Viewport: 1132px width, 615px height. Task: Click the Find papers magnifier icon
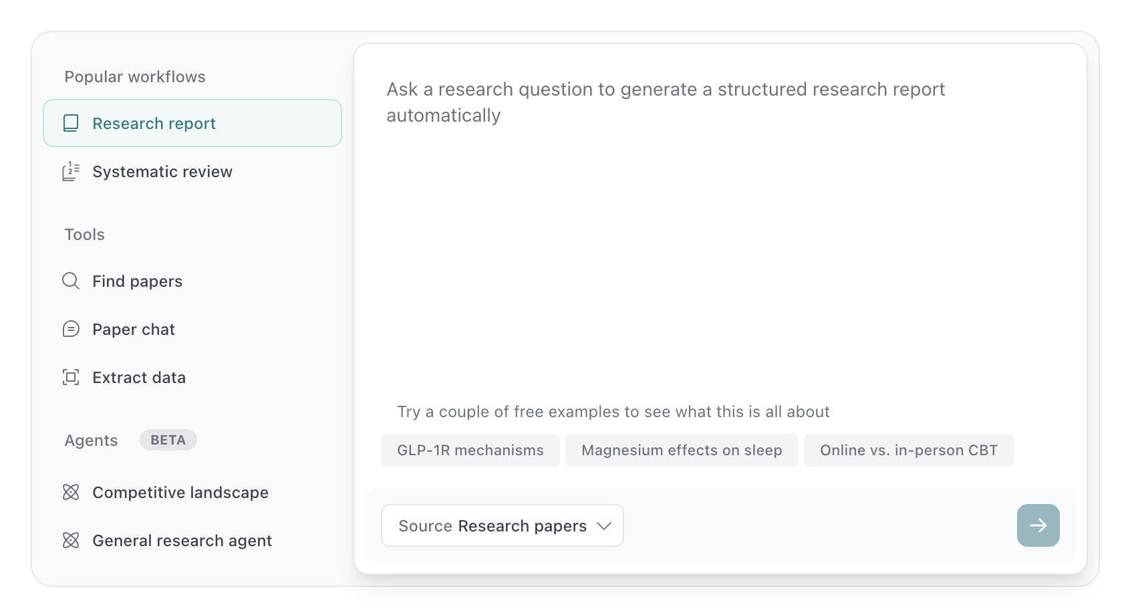point(71,281)
